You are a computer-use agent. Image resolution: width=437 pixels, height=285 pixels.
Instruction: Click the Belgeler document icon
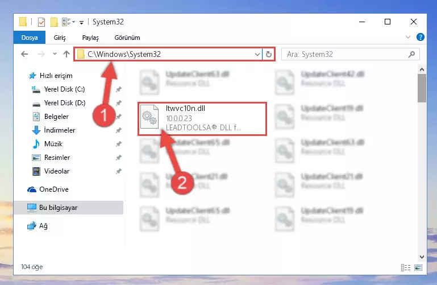coord(36,117)
